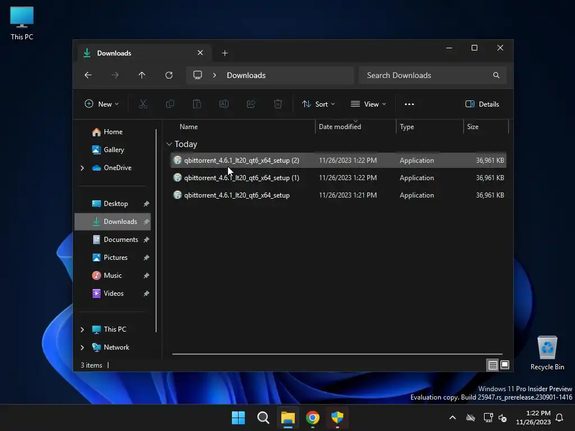Click the Delete trash can icon
The image size is (575, 431).
tap(278, 104)
